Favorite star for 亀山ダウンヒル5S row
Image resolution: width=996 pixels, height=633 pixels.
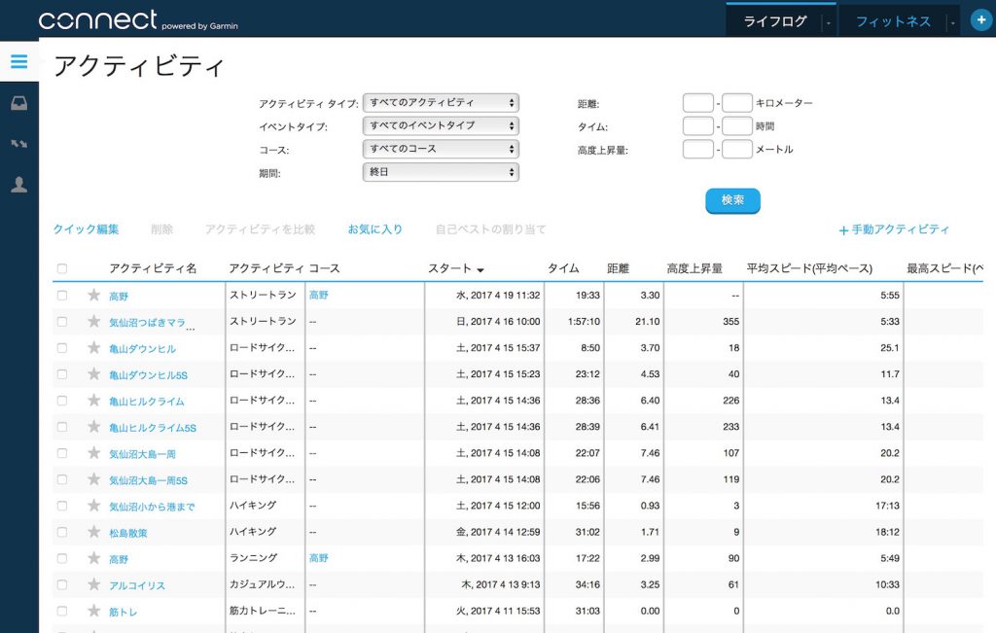coord(94,374)
